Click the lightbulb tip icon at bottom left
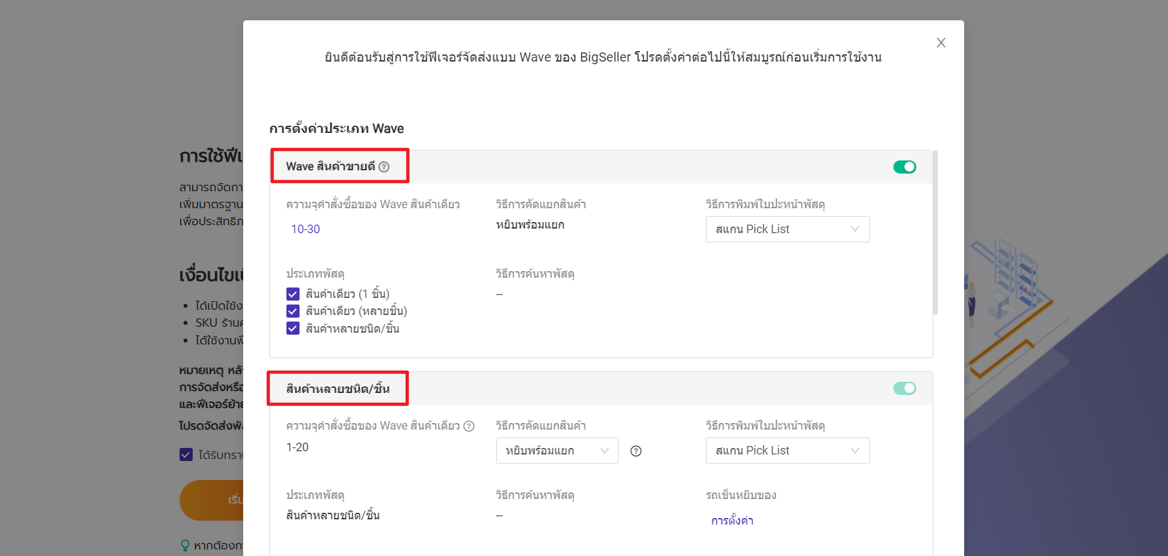This screenshot has height=556, width=1168. (x=185, y=545)
